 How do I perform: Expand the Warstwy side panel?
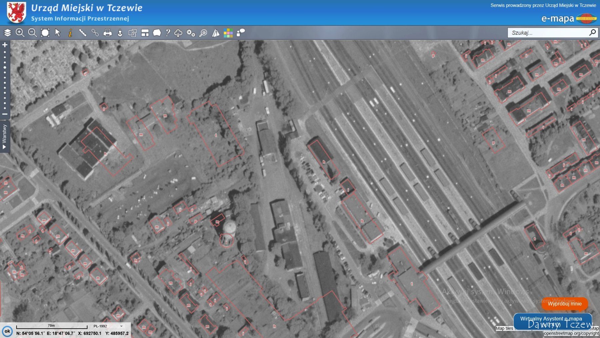click(x=4, y=136)
